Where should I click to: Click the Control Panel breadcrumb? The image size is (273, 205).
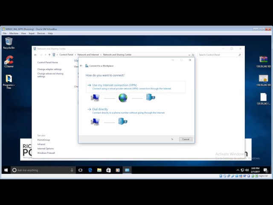[67, 55]
